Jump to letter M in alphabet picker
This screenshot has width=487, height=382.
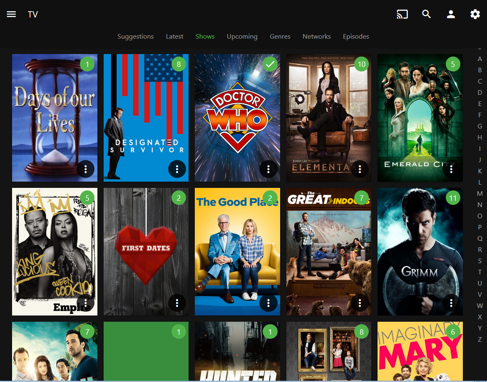tap(480, 193)
